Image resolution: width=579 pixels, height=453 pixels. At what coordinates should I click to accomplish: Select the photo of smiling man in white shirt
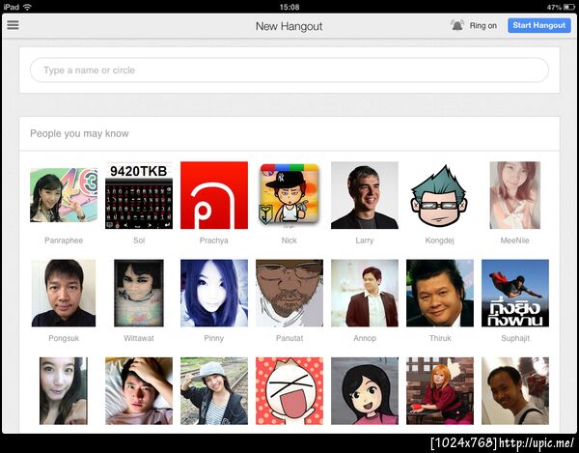tap(515, 390)
